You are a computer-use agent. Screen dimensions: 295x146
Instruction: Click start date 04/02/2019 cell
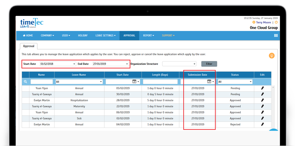click(x=123, y=125)
